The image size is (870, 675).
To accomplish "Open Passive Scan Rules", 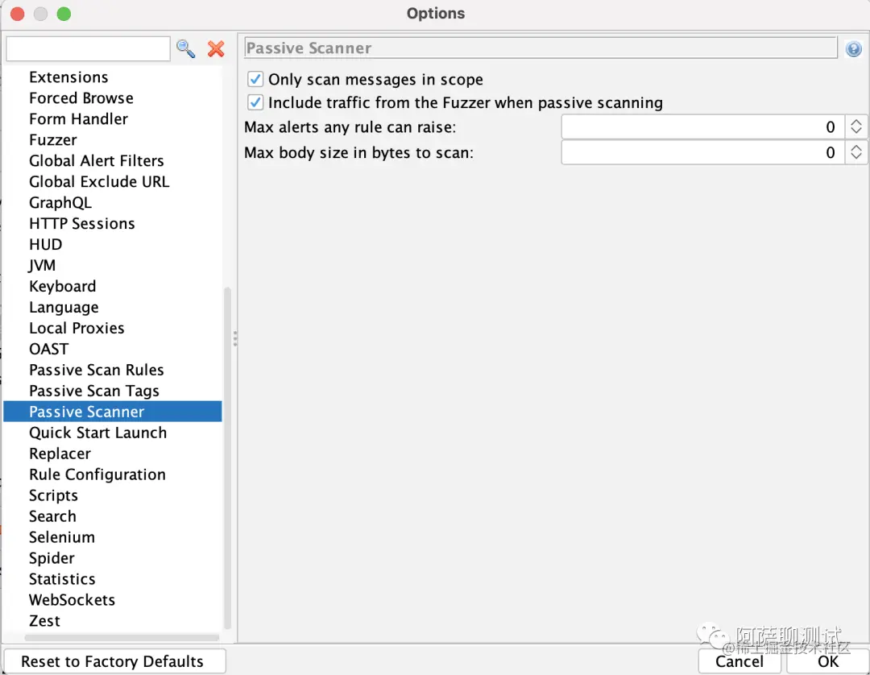I will (x=97, y=370).
